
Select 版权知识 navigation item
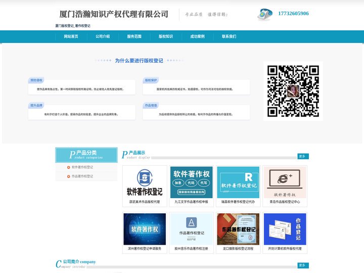pyautogui.click(x=166, y=36)
